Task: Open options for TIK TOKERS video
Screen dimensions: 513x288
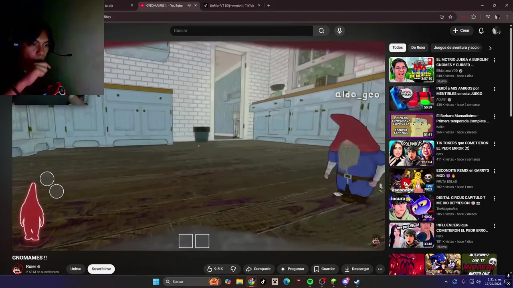Action: coord(494,144)
